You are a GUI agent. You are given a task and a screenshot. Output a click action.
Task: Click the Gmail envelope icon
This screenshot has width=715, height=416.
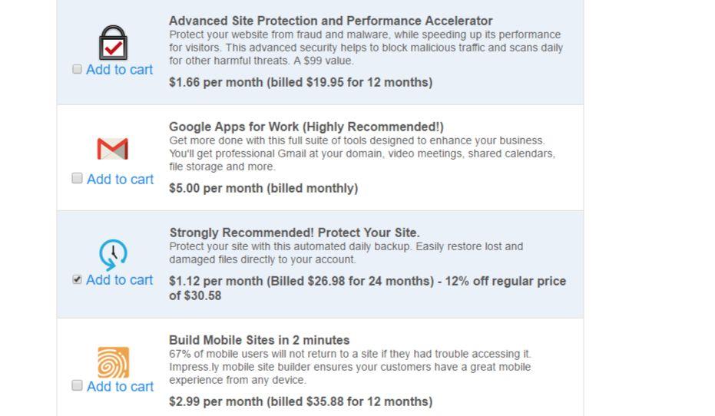click(x=113, y=149)
